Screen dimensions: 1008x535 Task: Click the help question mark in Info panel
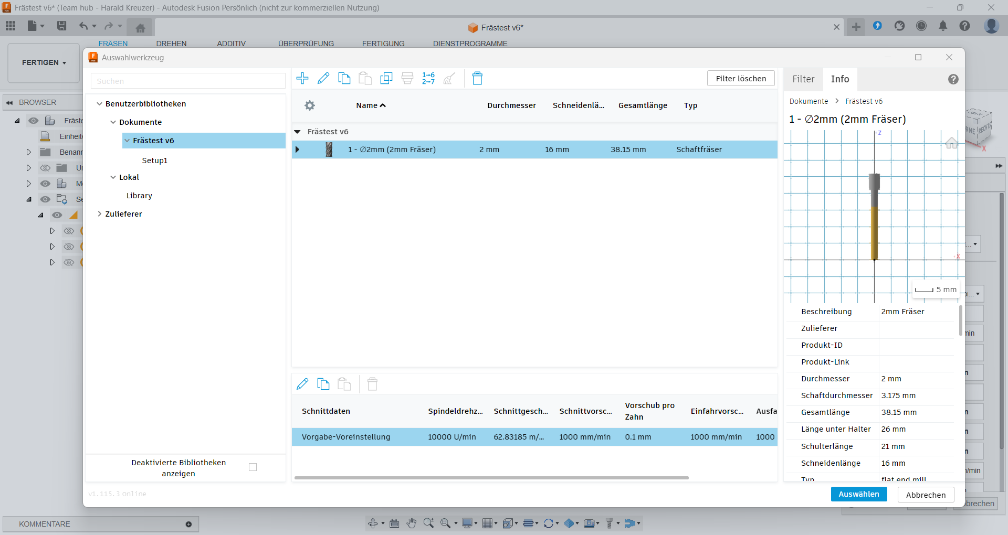(x=953, y=79)
